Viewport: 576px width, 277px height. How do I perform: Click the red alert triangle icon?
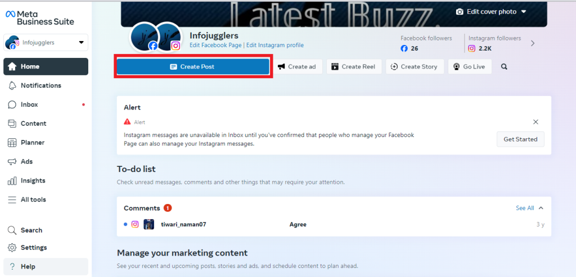click(x=127, y=122)
